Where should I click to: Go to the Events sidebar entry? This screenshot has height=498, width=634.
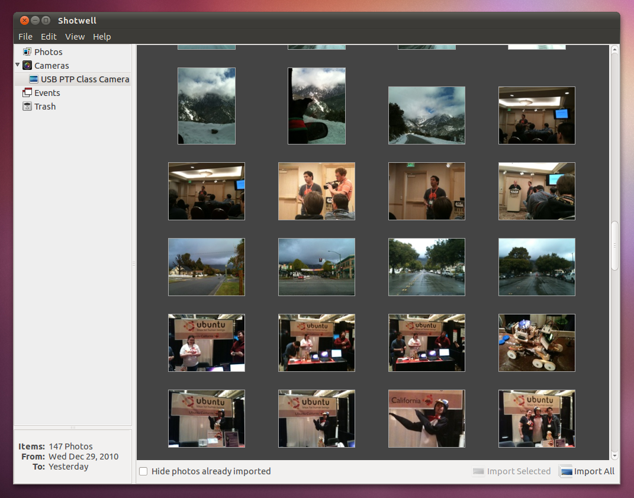[x=47, y=92]
